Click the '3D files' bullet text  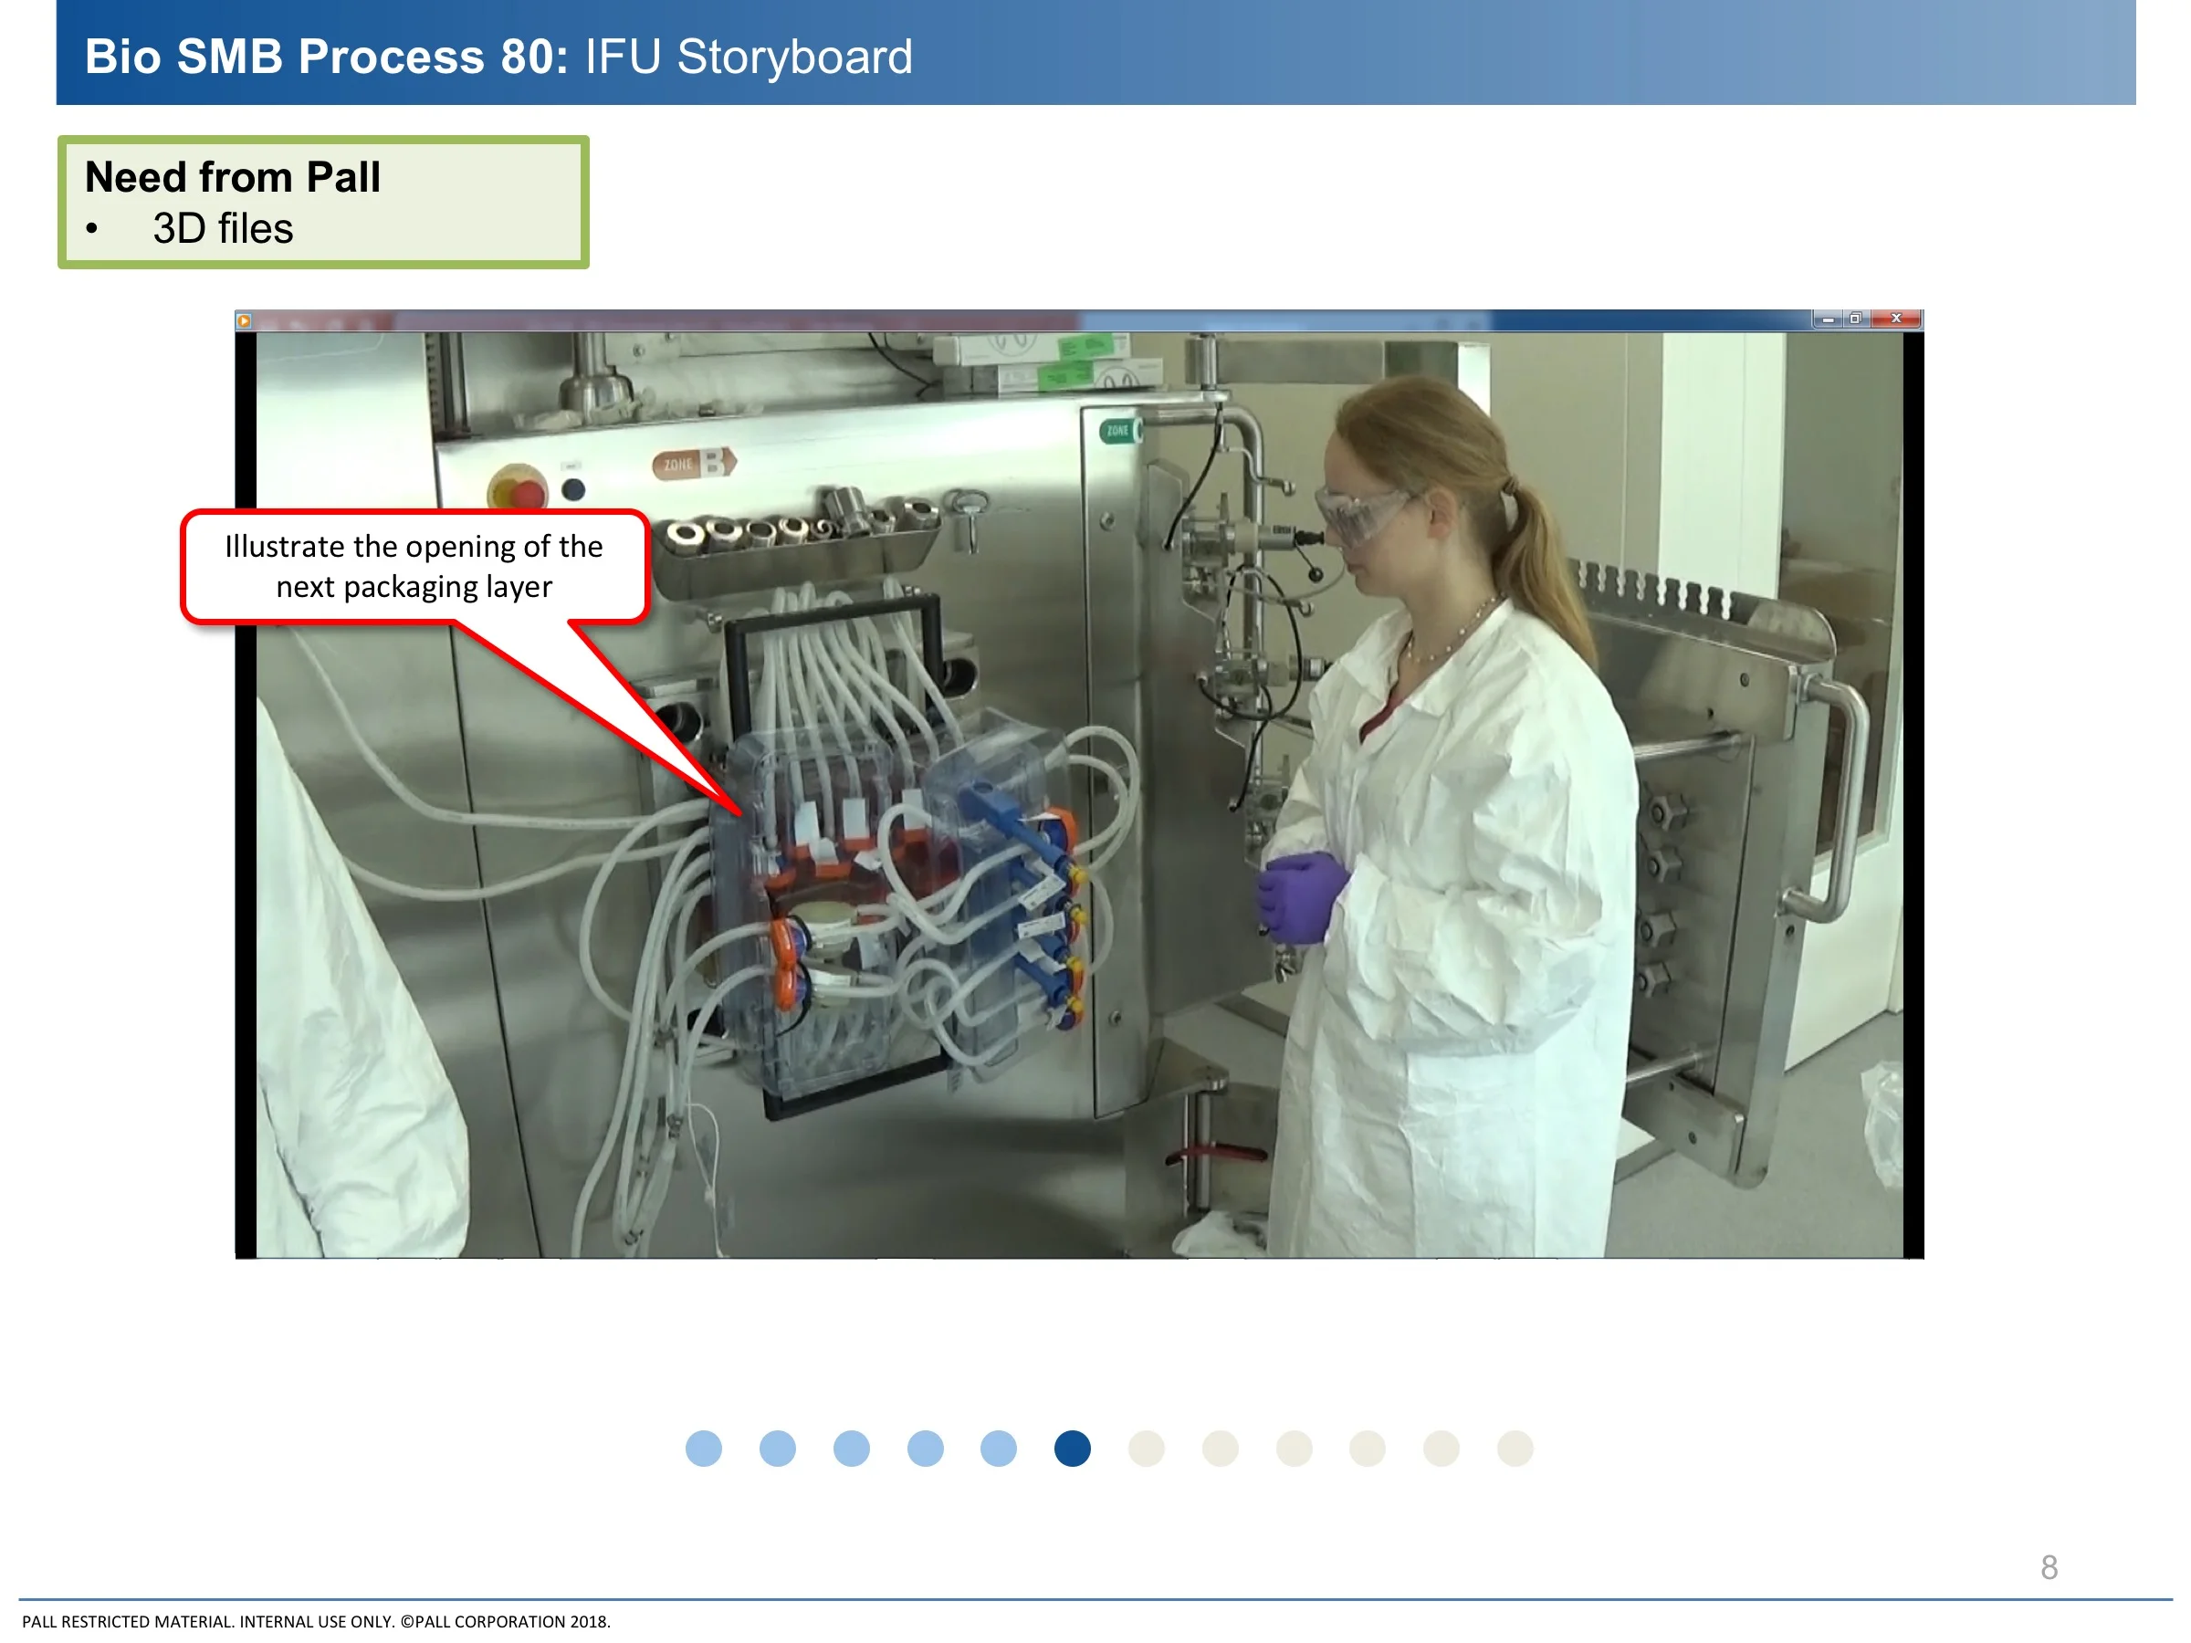(223, 229)
